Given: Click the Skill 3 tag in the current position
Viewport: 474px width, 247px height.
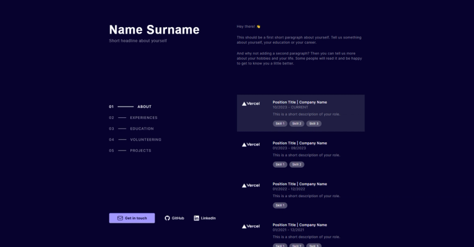Looking at the screenshot, I should click(x=314, y=124).
